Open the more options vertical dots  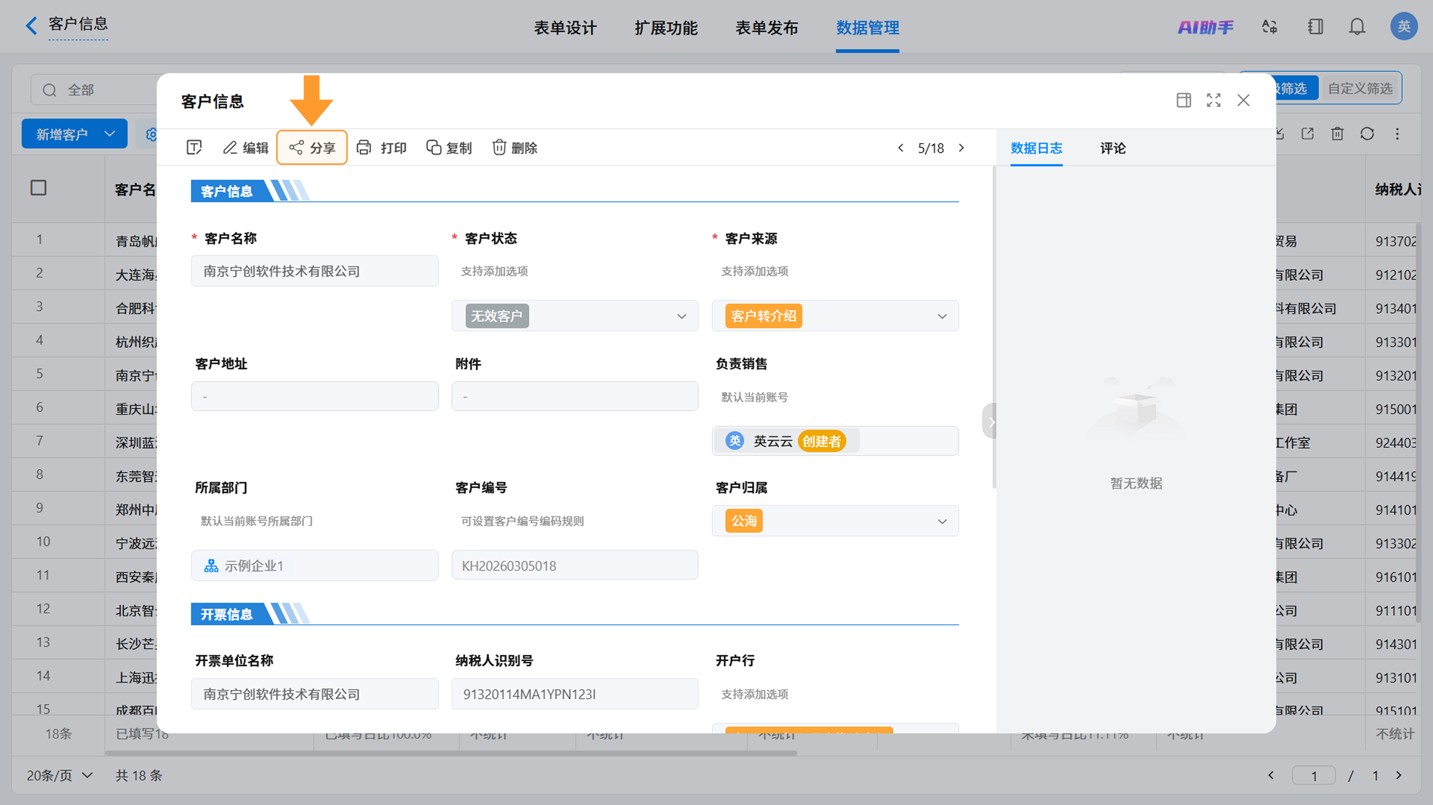click(1398, 134)
